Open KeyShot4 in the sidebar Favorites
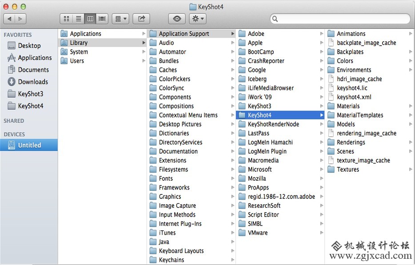The image size is (415, 265). click(28, 106)
